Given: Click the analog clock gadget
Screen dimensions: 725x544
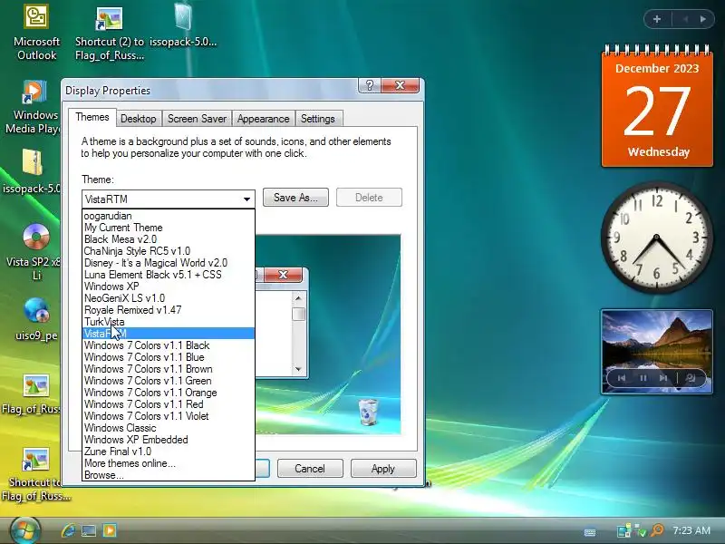Looking at the screenshot, I should pyautogui.click(x=656, y=238).
